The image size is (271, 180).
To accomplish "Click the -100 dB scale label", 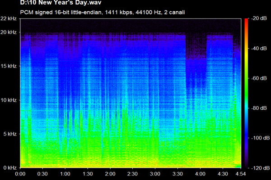I will (261, 138).
